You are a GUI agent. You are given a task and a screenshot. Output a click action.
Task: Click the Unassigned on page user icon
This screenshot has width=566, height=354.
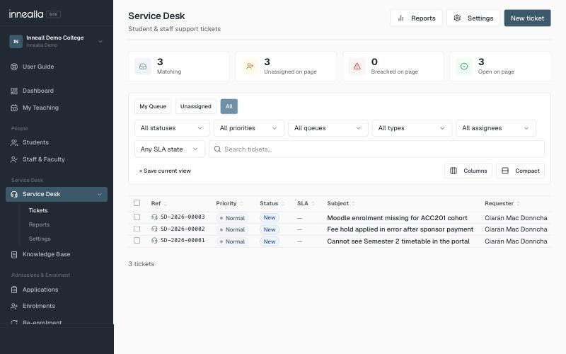(250, 67)
